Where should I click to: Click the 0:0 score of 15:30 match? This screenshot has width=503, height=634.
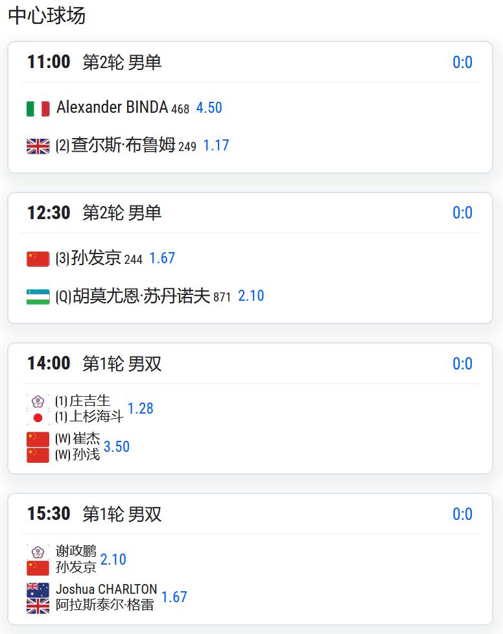click(462, 514)
